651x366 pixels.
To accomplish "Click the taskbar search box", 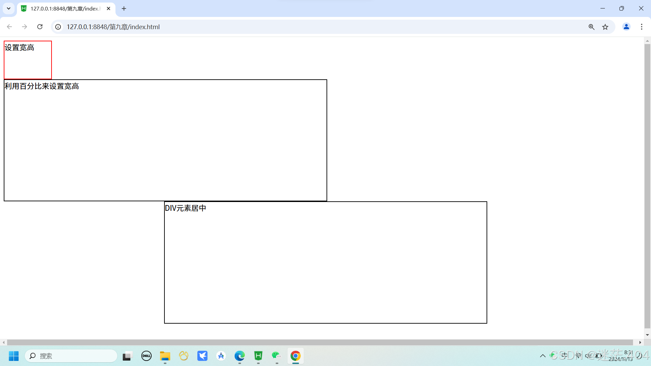I will pyautogui.click(x=71, y=356).
